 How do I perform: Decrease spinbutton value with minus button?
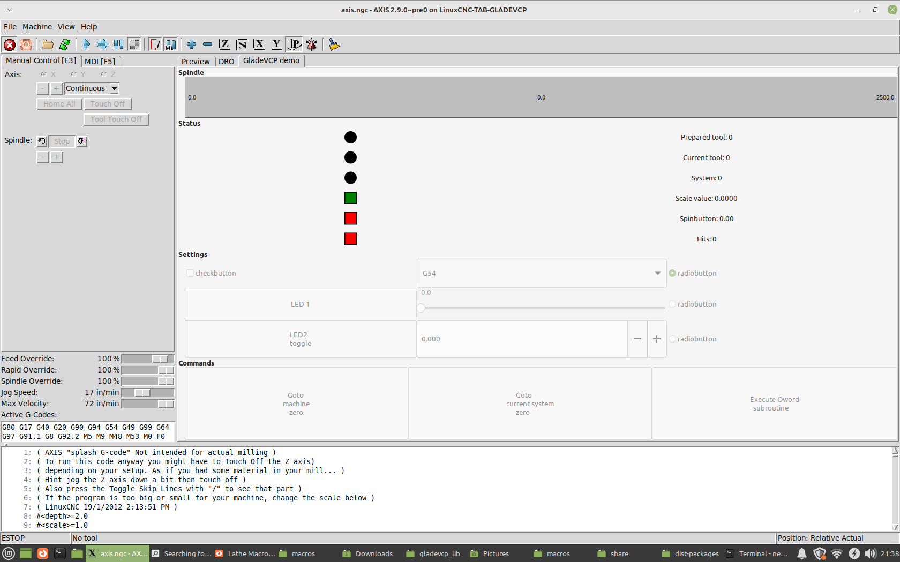[637, 339]
